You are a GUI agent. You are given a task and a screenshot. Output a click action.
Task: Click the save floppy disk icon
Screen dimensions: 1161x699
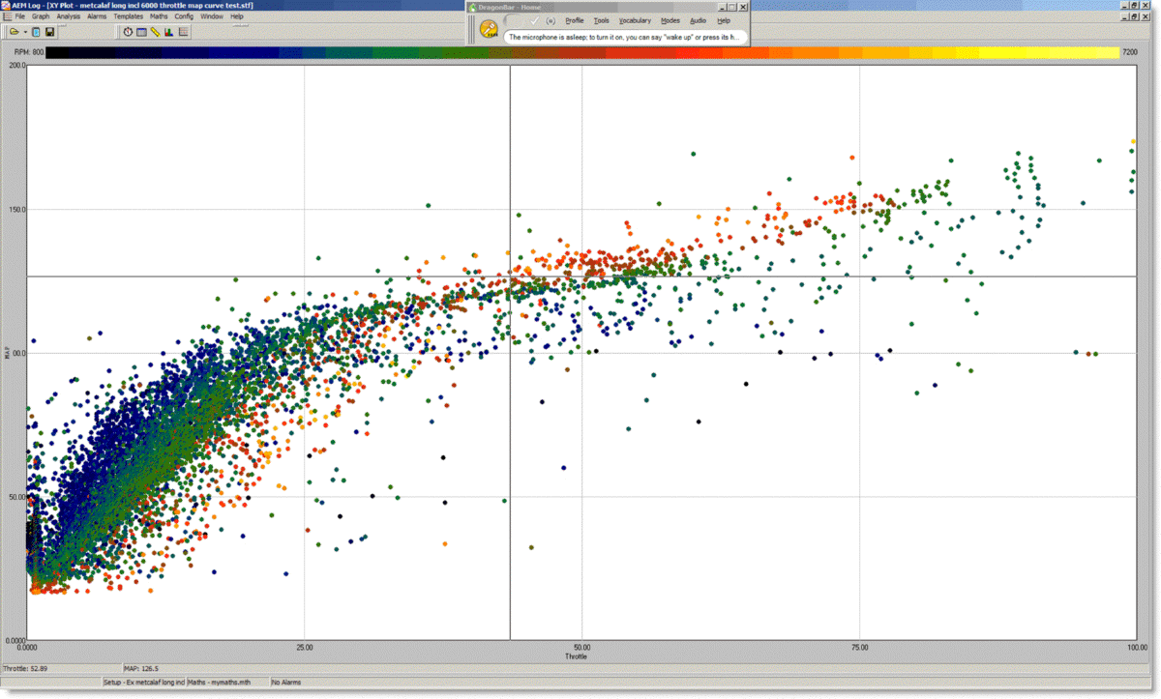pyautogui.click(x=49, y=32)
